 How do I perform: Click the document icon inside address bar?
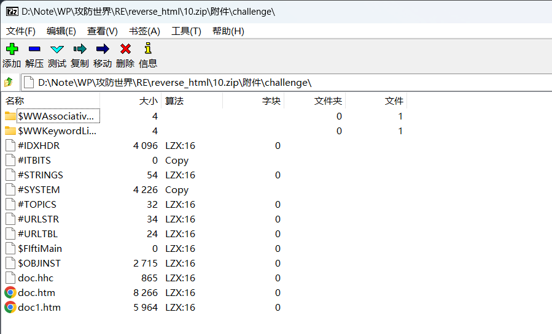click(29, 83)
